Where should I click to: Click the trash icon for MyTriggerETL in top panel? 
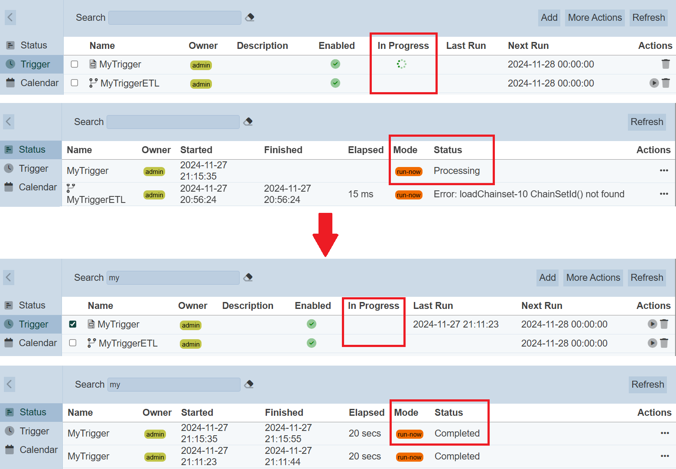666,83
